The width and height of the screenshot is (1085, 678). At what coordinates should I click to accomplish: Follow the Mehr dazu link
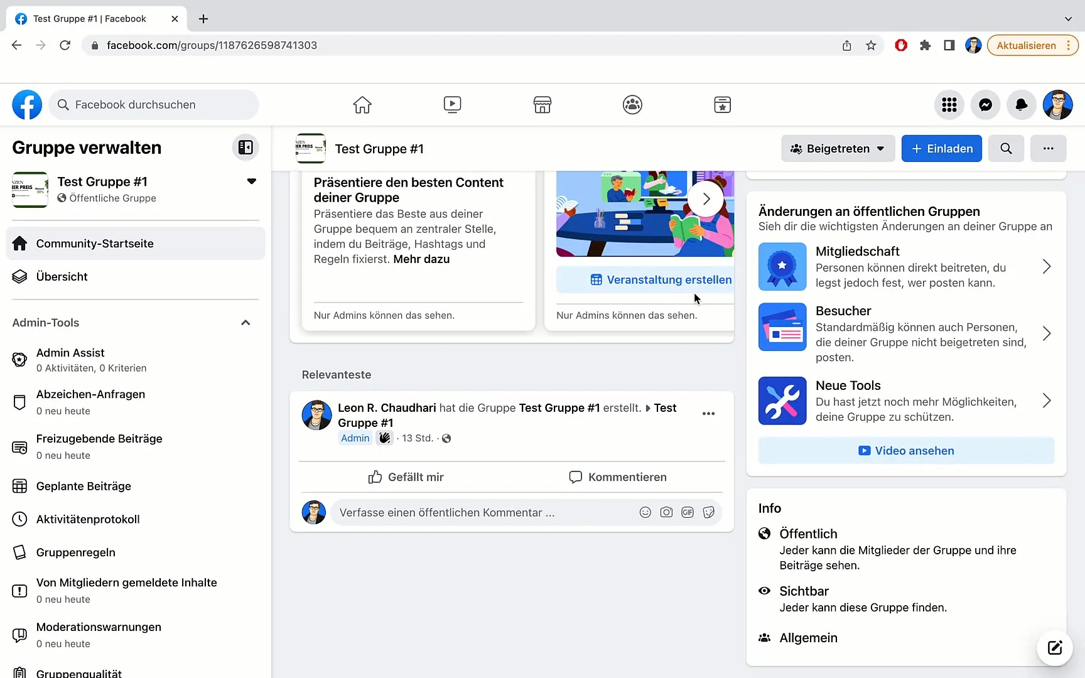421,259
